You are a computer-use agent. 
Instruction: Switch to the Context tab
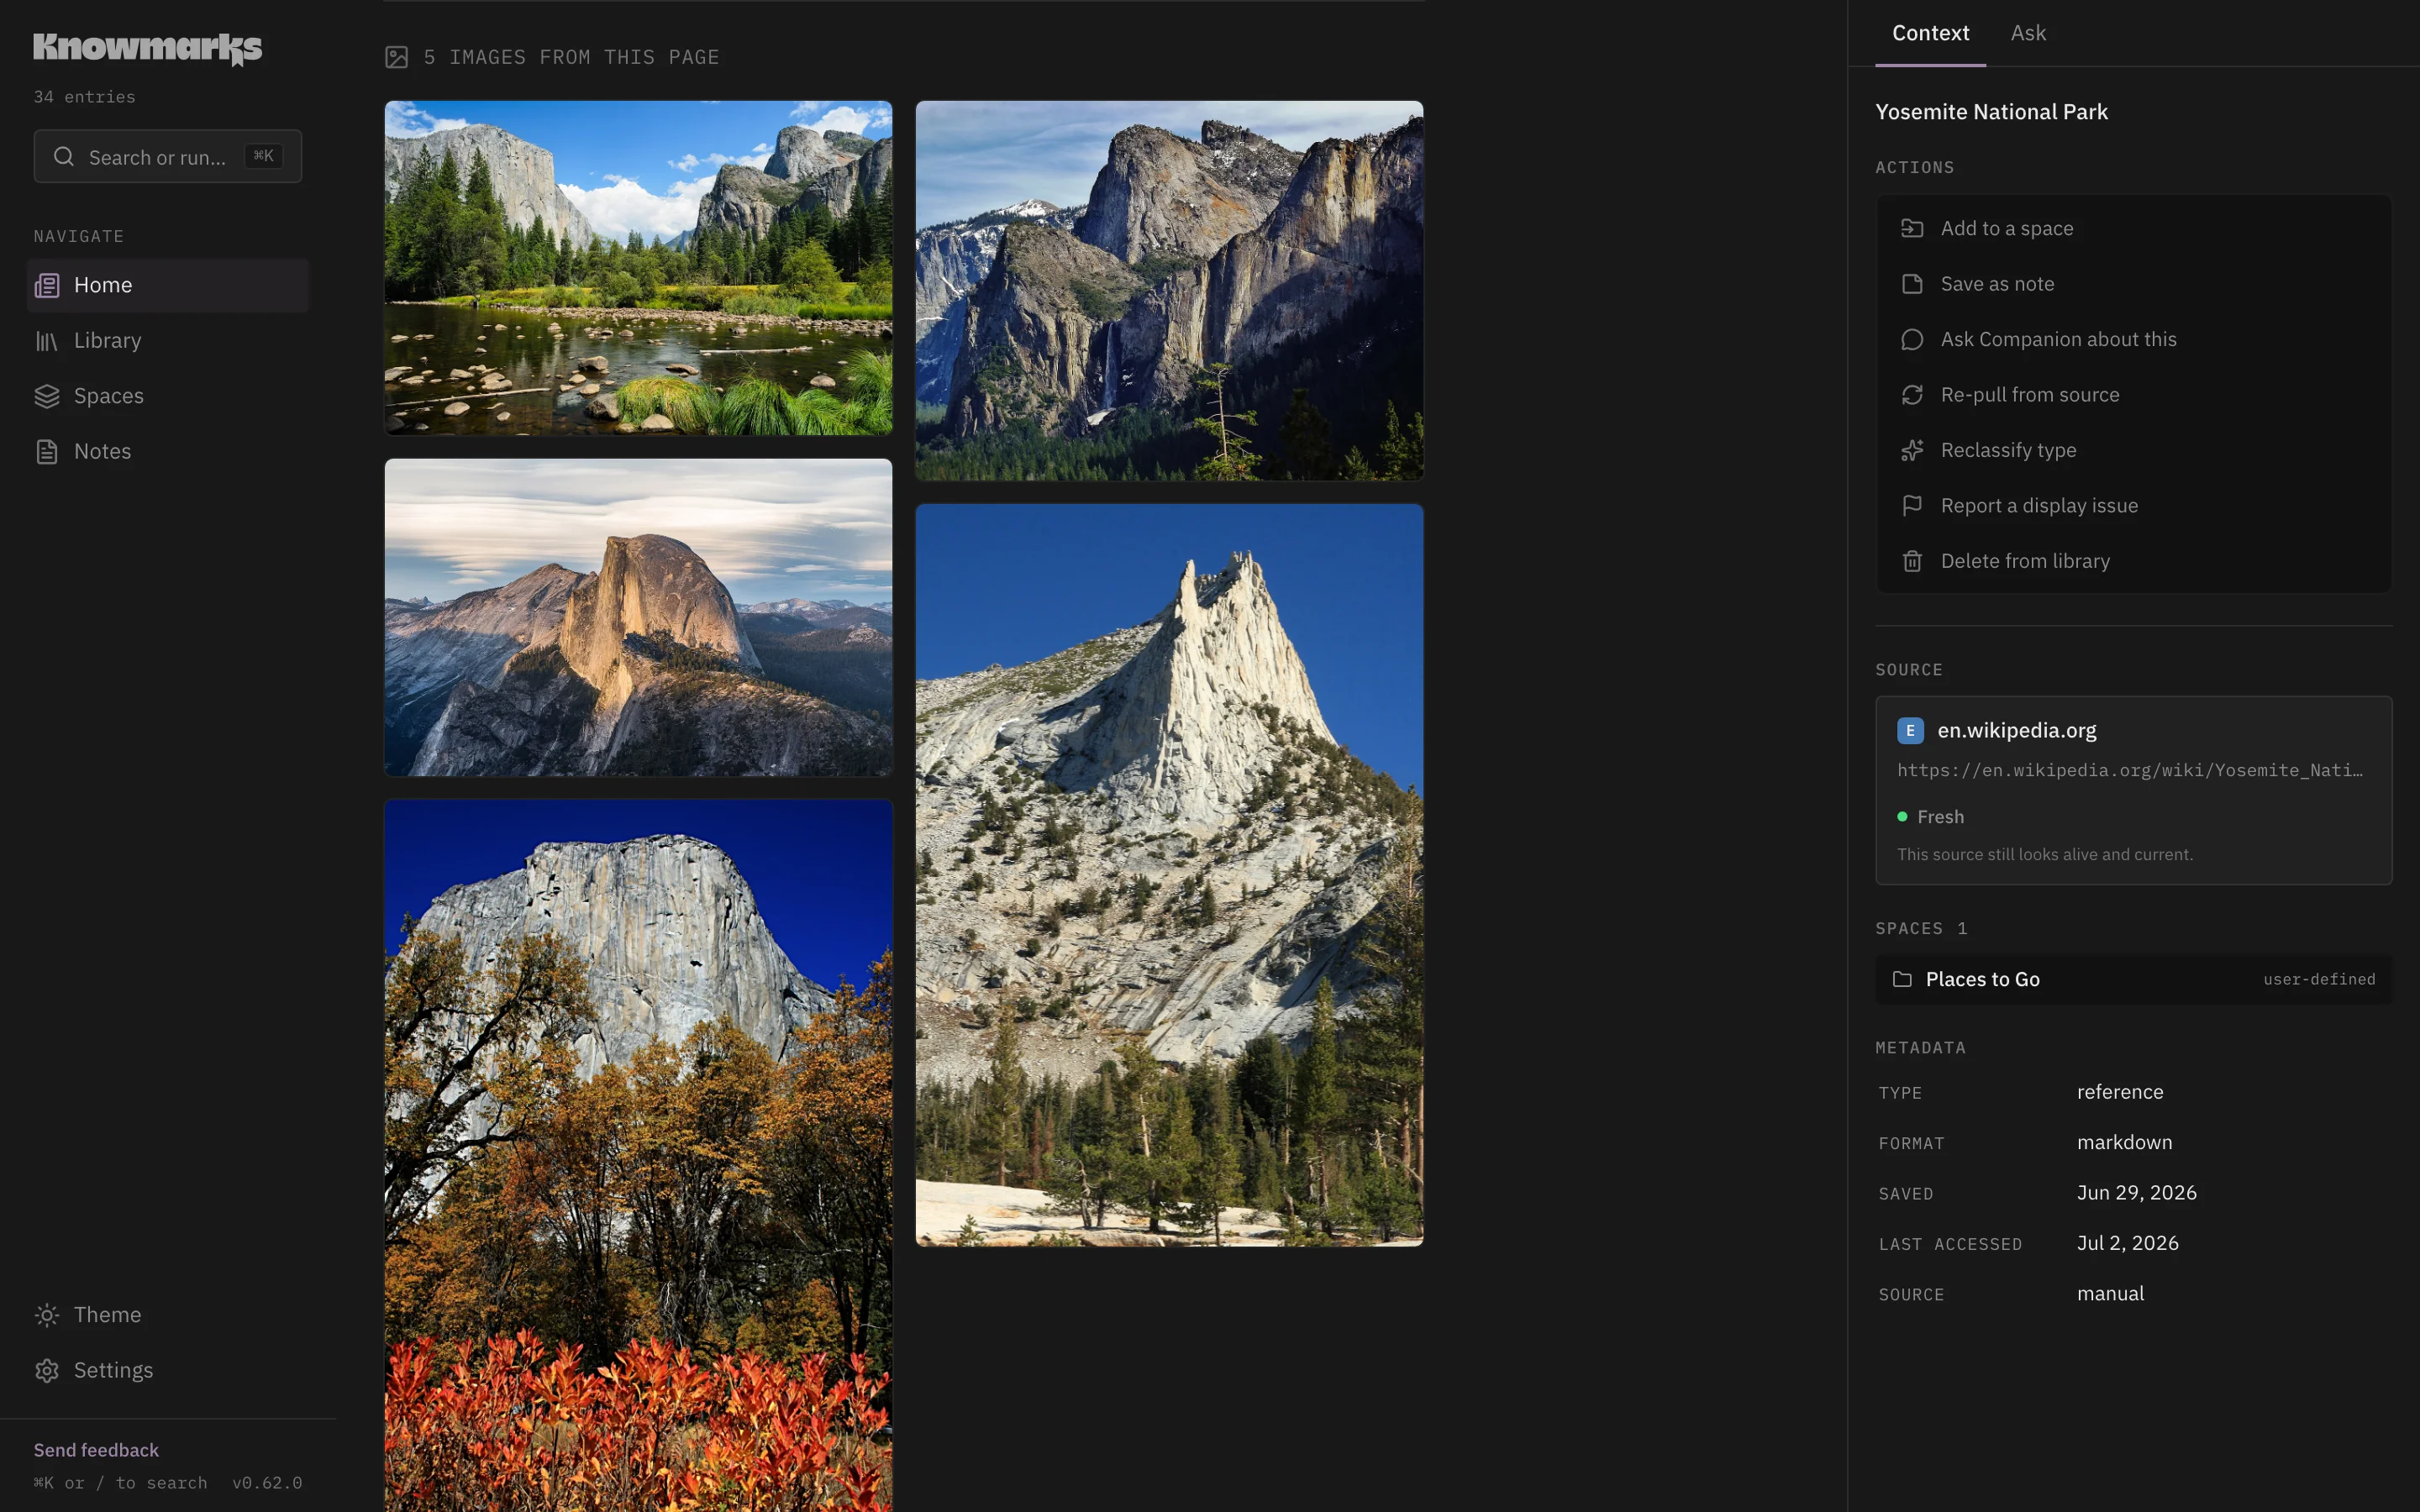1930,33
